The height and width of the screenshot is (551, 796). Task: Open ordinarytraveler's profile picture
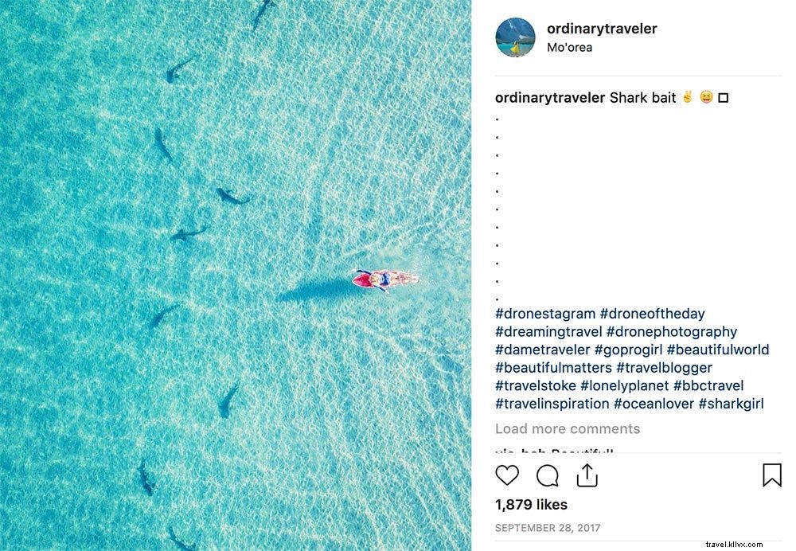[515, 36]
